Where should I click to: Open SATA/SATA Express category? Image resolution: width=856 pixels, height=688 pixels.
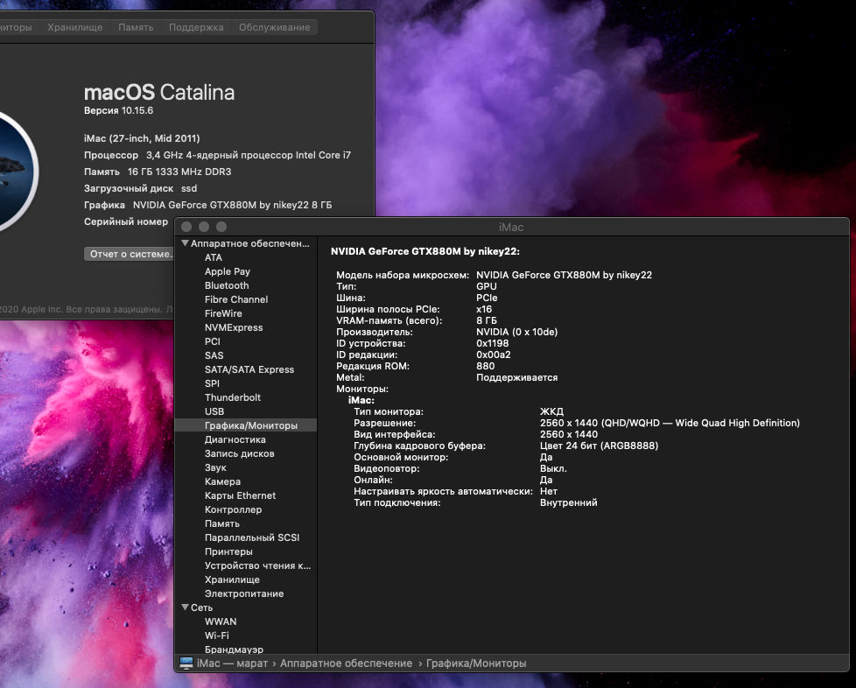coord(249,369)
